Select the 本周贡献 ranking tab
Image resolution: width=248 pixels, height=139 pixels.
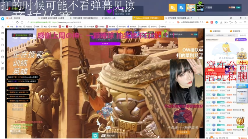pos(220,35)
